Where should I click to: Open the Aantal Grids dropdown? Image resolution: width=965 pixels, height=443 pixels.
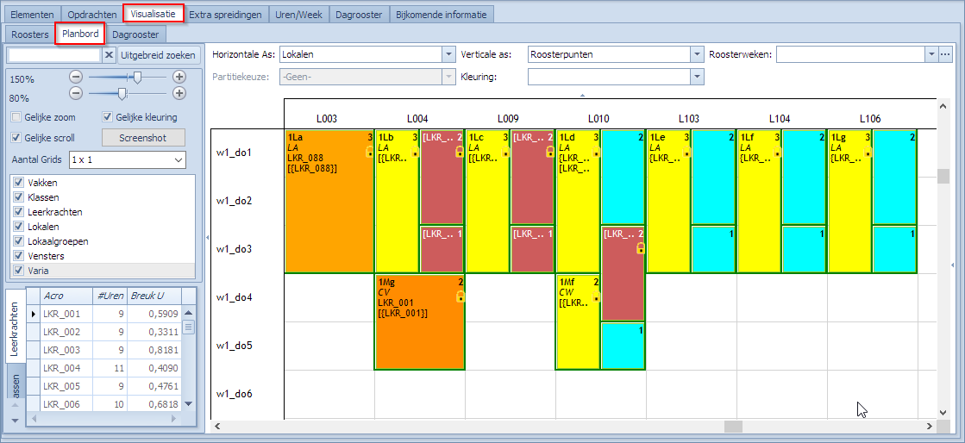[x=179, y=159]
